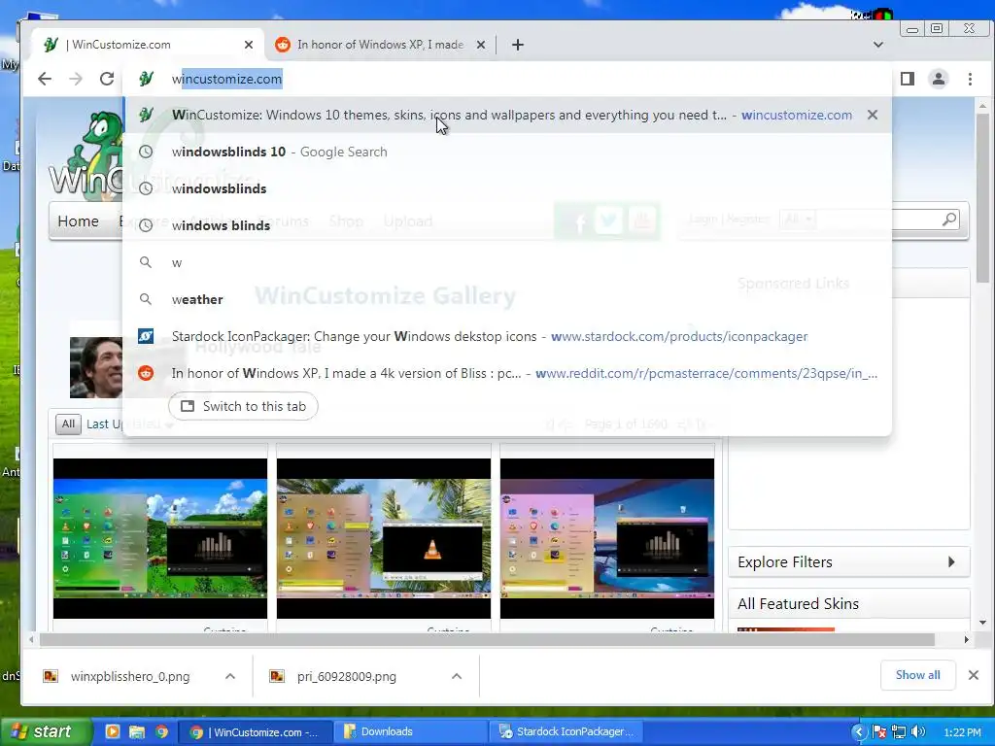995x746 pixels.
Task: Click the 'Switch to this tab' button
Action: tap(243, 406)
